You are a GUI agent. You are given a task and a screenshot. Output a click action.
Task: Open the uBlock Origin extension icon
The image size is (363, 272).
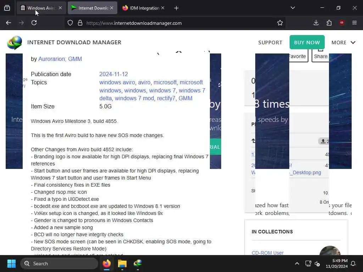point(342,23)
